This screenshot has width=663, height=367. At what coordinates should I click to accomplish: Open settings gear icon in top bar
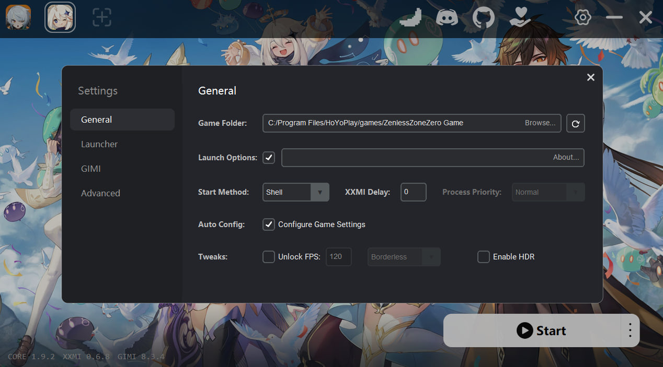582,18
